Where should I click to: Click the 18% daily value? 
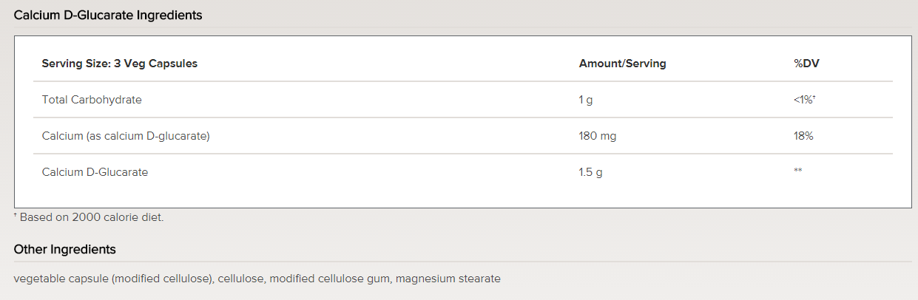tap(803, 136)
